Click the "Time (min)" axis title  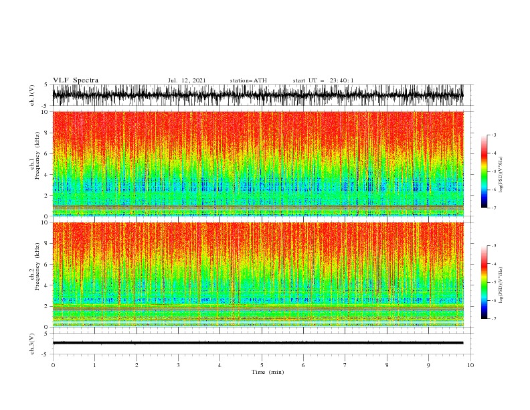point(268,372)
